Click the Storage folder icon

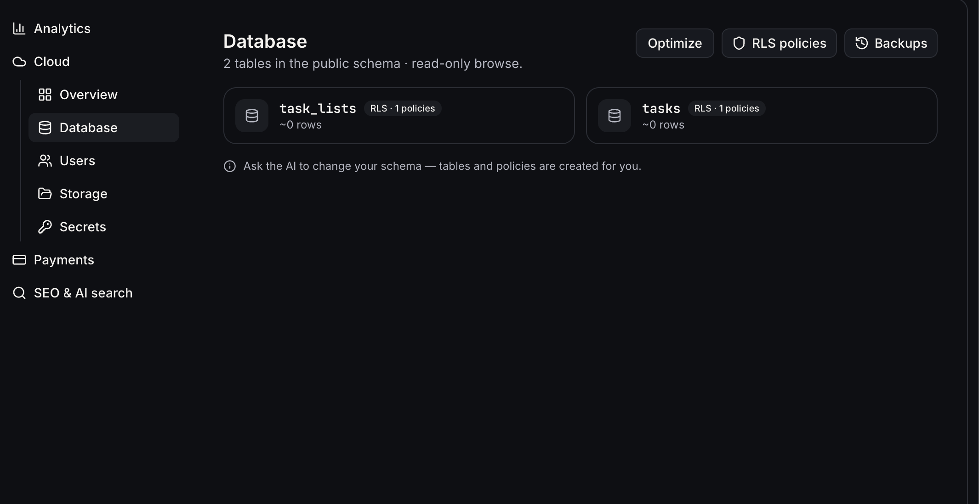[x=45, y=194]
